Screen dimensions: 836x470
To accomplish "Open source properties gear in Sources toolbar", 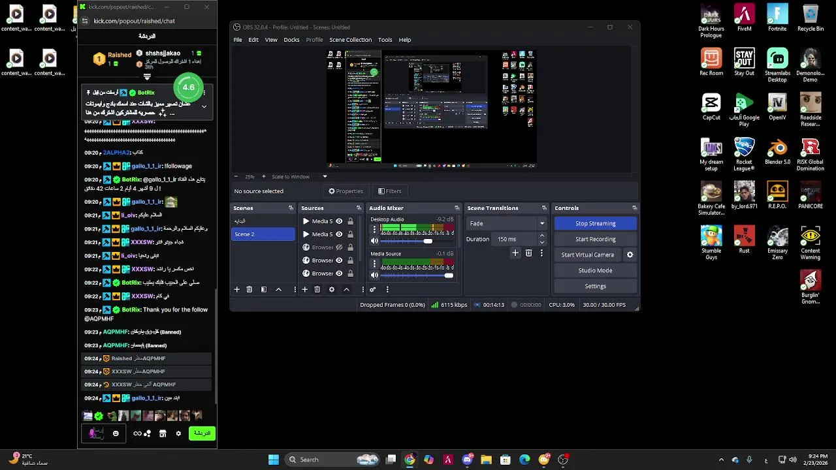I will point(332,289).
